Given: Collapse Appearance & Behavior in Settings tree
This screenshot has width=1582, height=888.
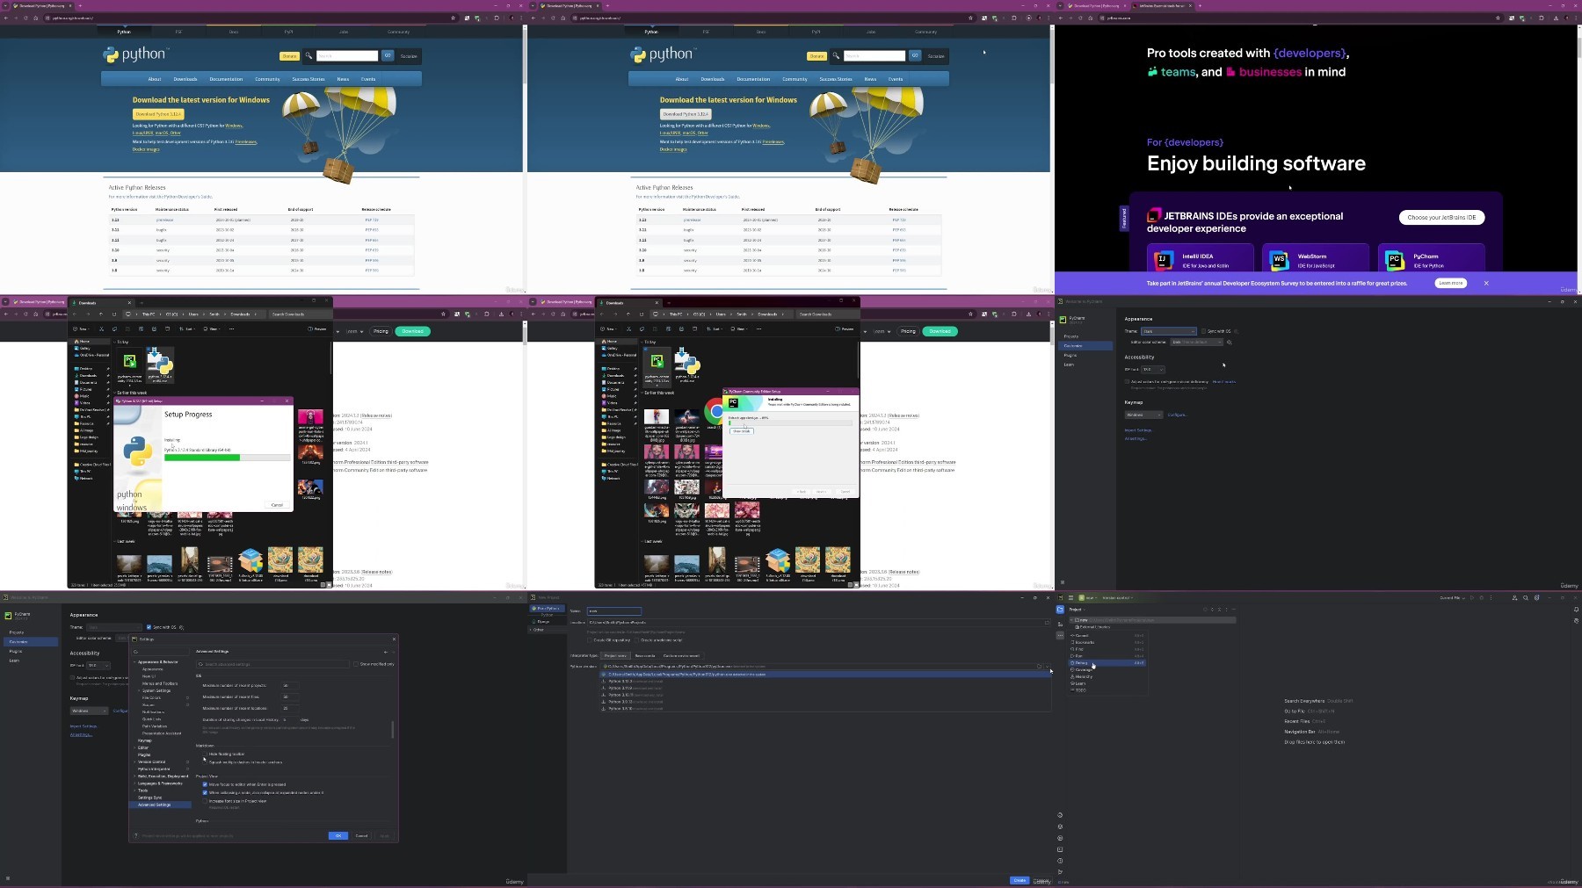Looking at the screenshot, I should (134, 661).
